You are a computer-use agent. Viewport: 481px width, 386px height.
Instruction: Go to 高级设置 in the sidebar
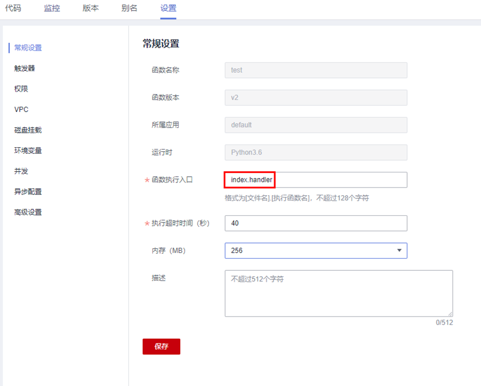point(28,212)
